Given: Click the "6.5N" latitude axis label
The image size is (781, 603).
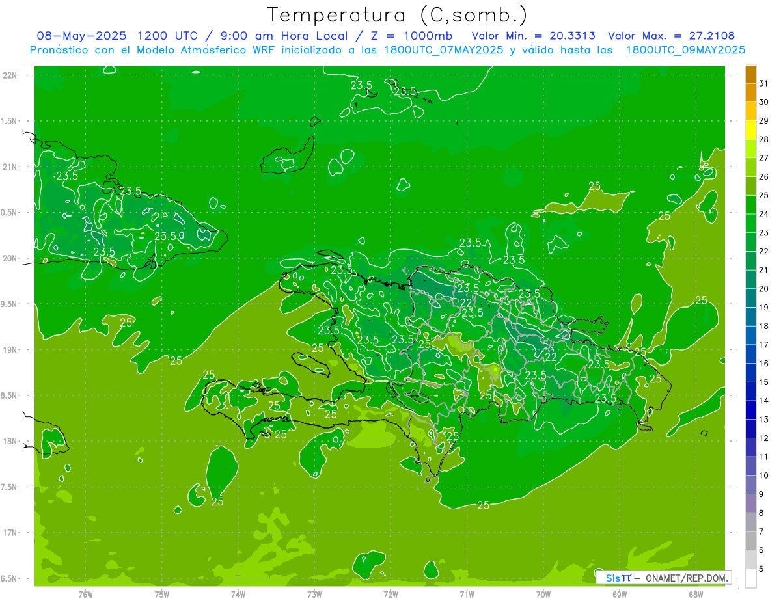Looking at the screenshot, I should (x=10, y=578).
